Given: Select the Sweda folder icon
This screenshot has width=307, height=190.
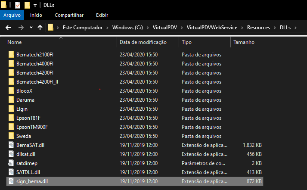Looking at the screenshot, I should pyautogui.click(x=11, y=136).
